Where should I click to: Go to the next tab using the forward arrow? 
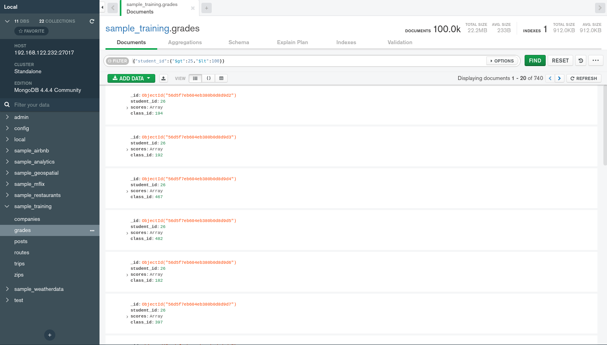(600, 8)
